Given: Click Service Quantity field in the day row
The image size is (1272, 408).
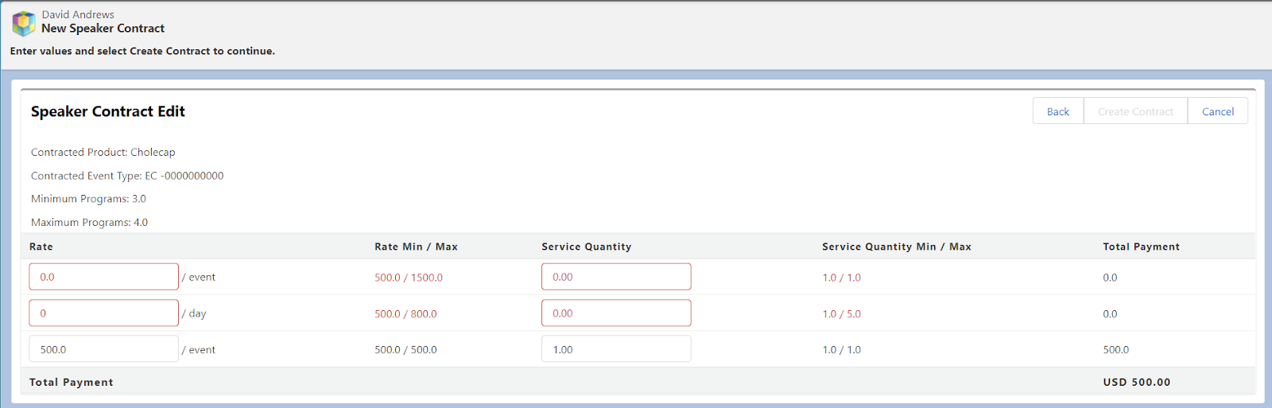Looking at the screenshot, I should pos(615,313).
